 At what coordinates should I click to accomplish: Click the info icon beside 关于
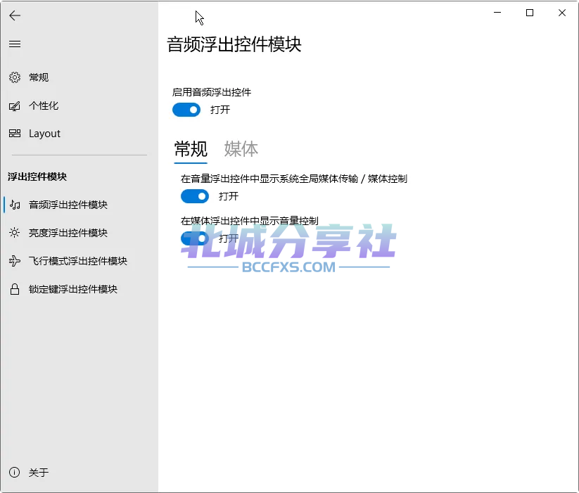tap(14, 473)
